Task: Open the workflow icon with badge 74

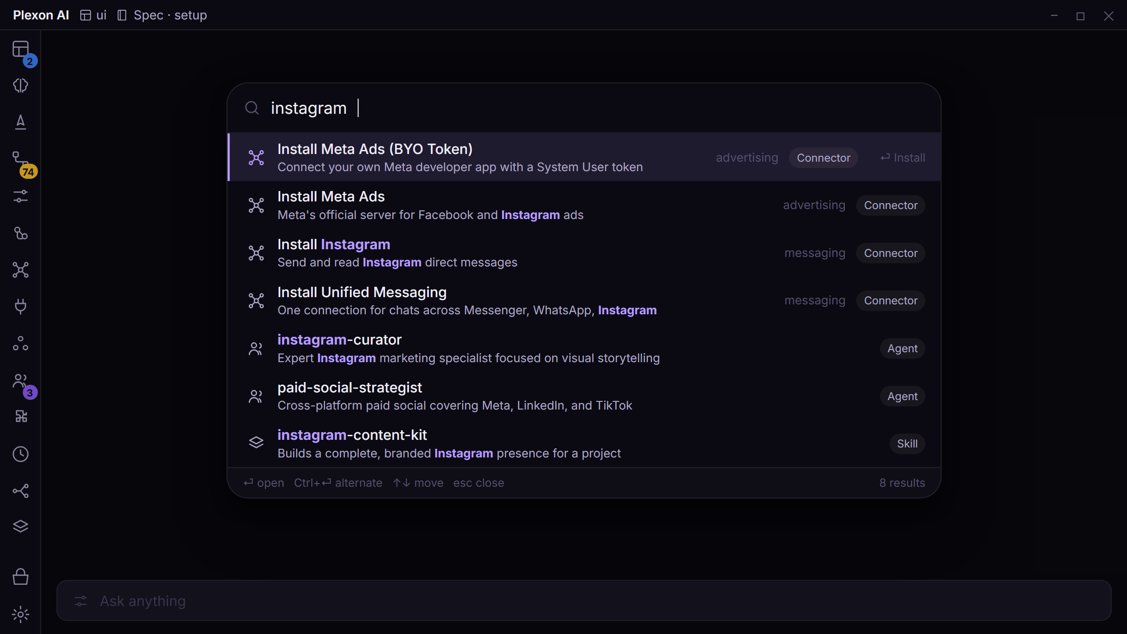Action: pos(21,159)
